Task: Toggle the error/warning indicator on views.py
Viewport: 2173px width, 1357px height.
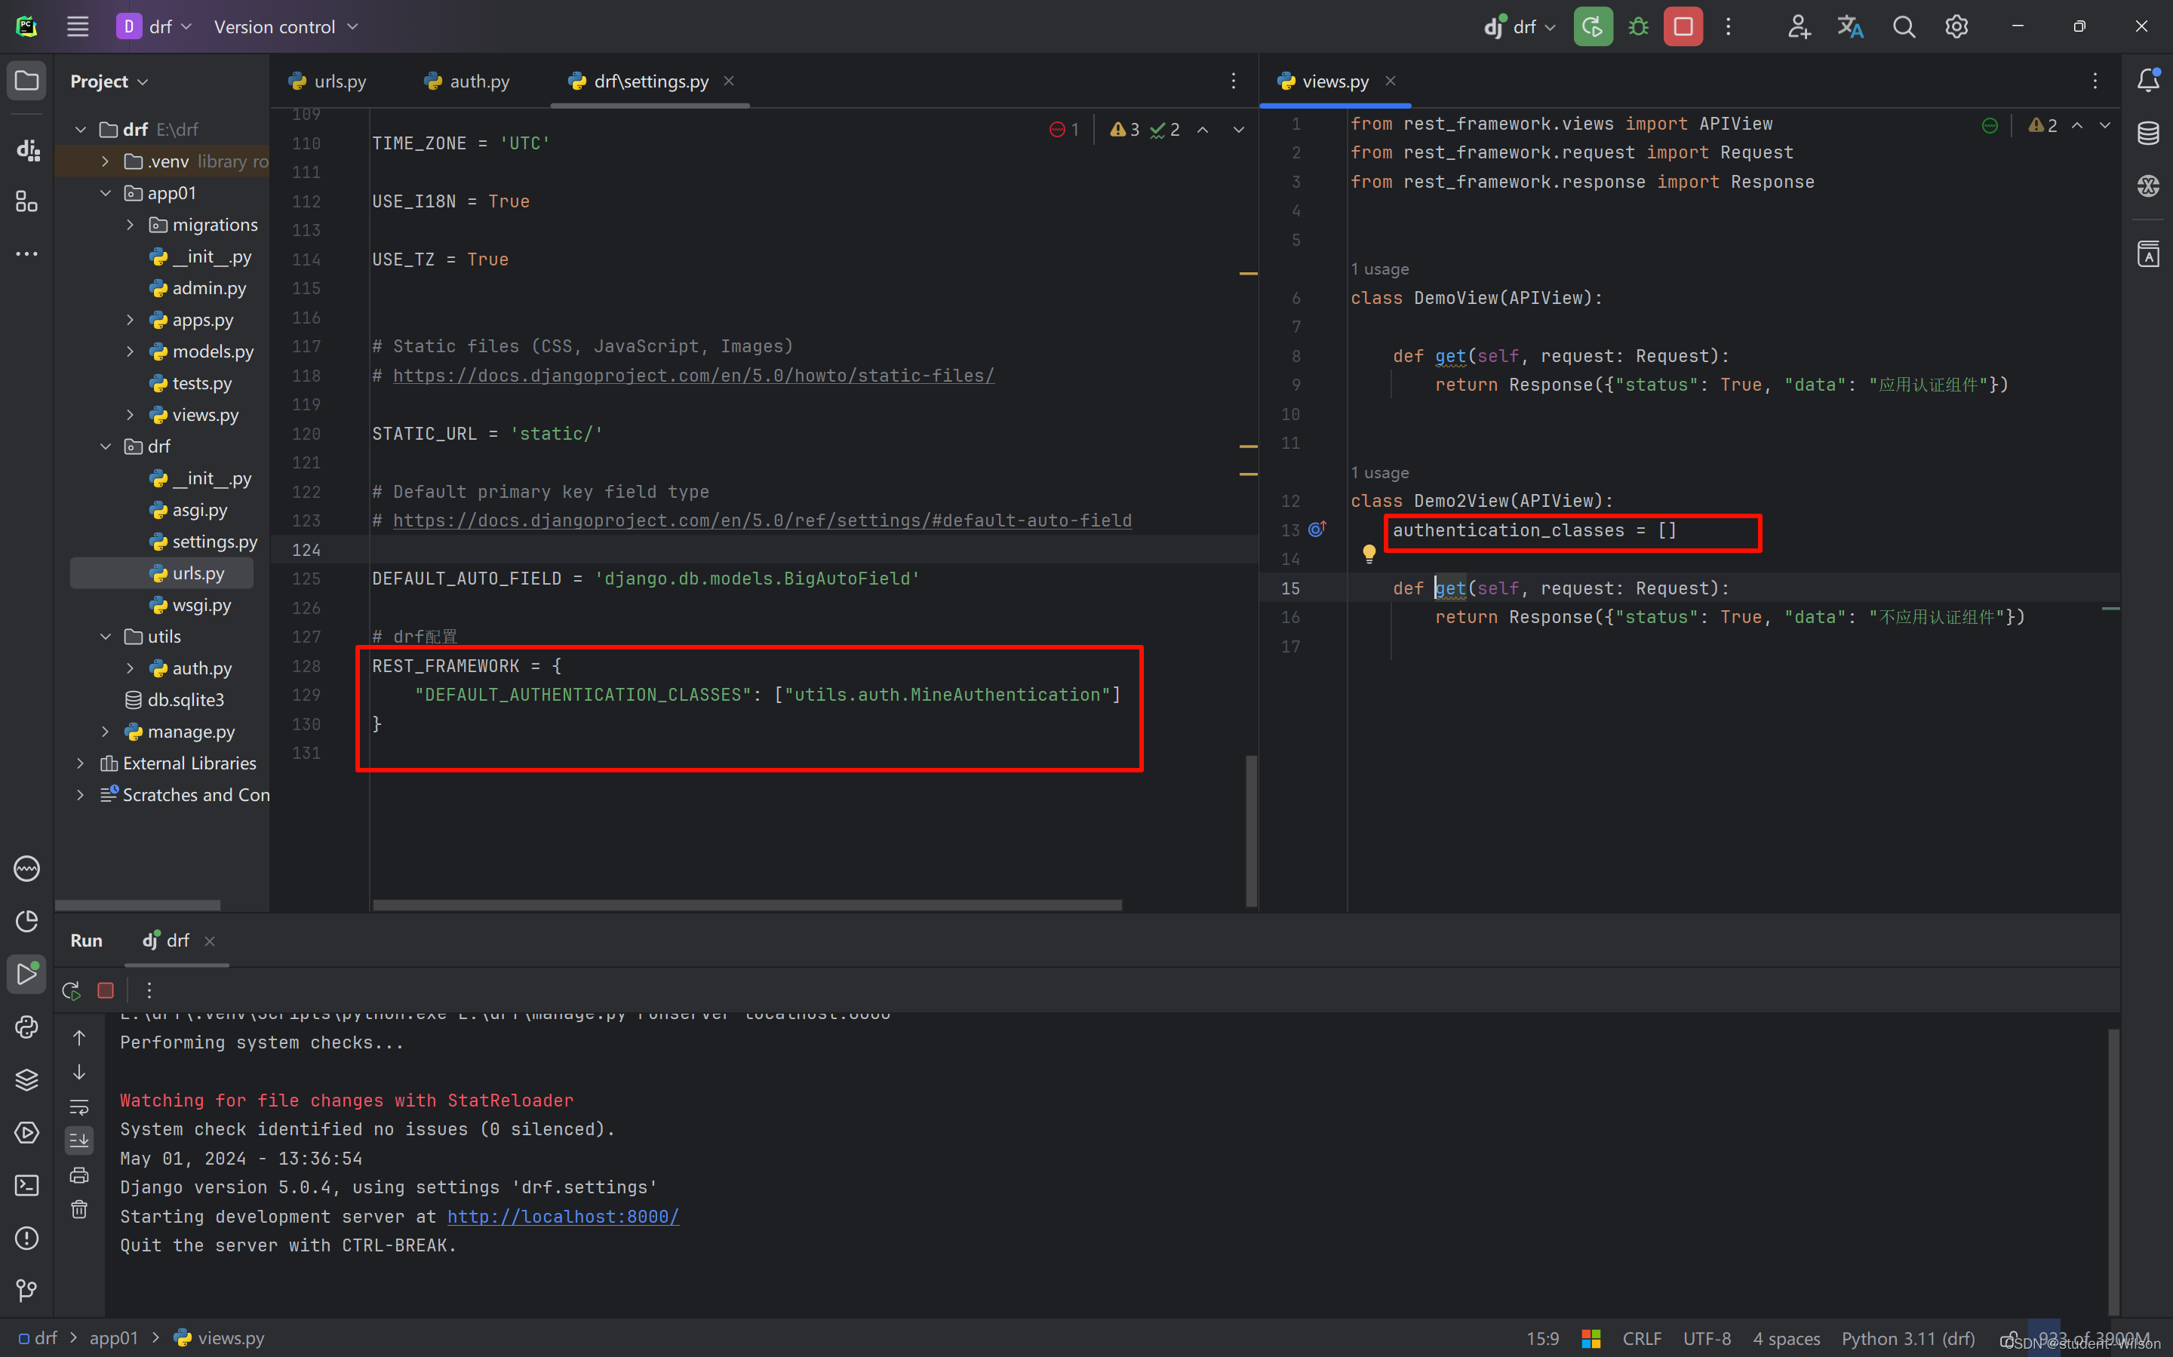Action: point(2039,125)
